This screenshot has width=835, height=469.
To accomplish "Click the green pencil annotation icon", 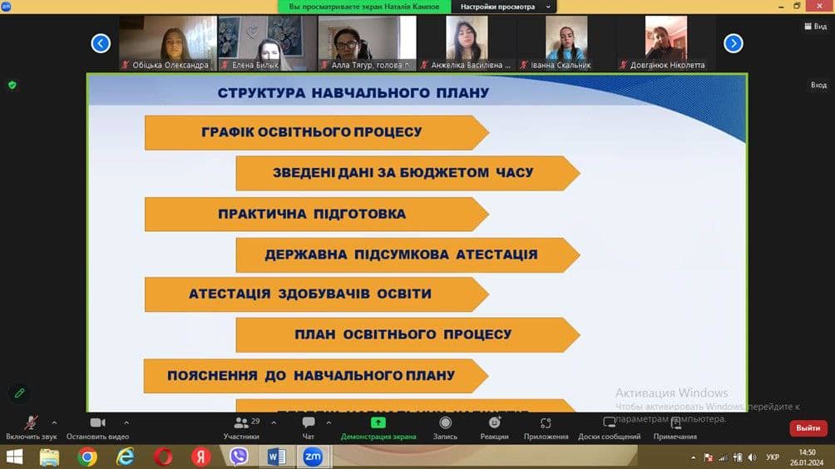I will pyautogui.click(x=19, y=392).
